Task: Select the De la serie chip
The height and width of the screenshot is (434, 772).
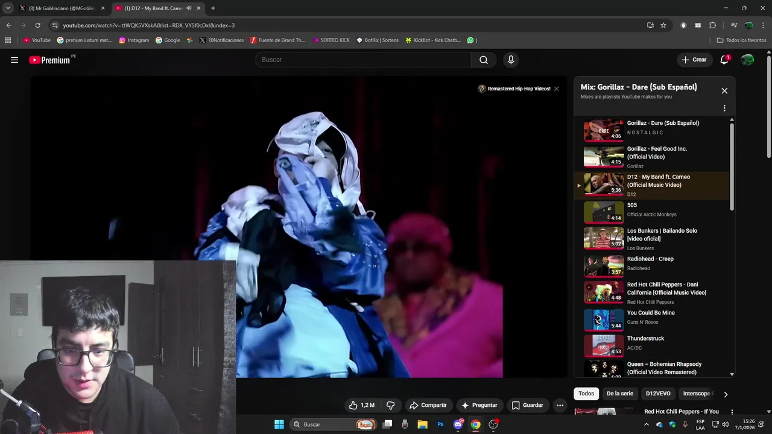Action: pyautogui.click(x=620, y=394)
